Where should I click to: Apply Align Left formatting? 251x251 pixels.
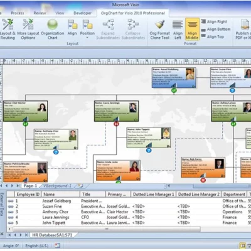(x=178, y=29)
